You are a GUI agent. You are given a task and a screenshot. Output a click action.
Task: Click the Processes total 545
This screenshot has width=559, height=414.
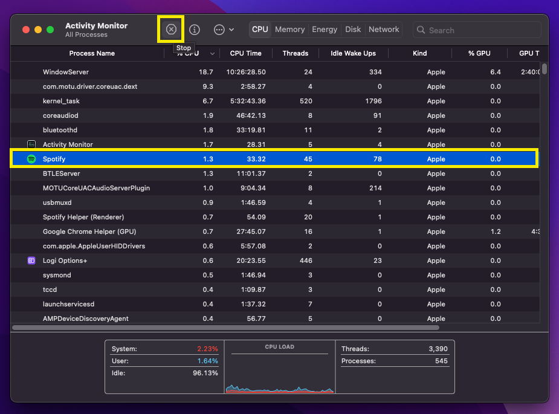[441, 361]
